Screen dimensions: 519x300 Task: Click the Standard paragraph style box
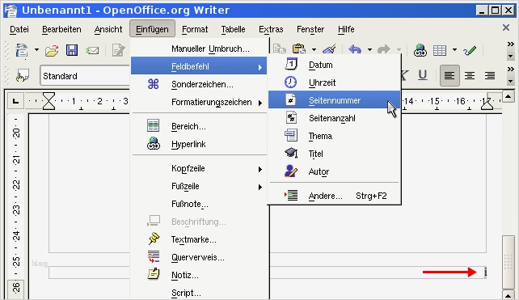pyautogui.click(x=85, y=76)
